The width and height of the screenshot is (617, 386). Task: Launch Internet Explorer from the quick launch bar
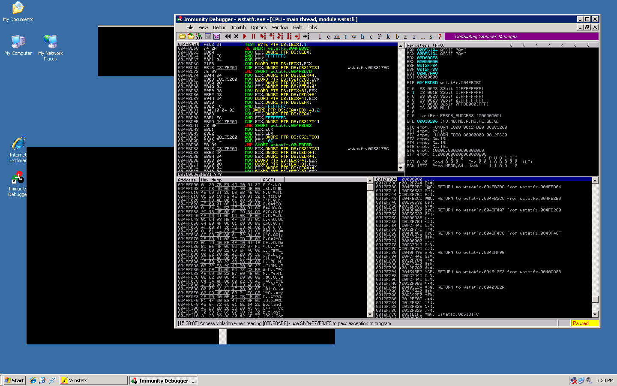coord(33,380)
